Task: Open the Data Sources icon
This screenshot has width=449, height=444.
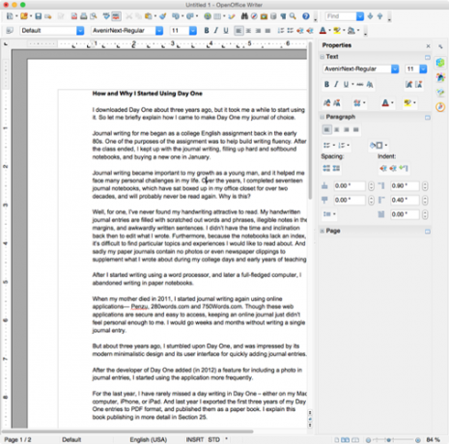Action: click(273, 16)
